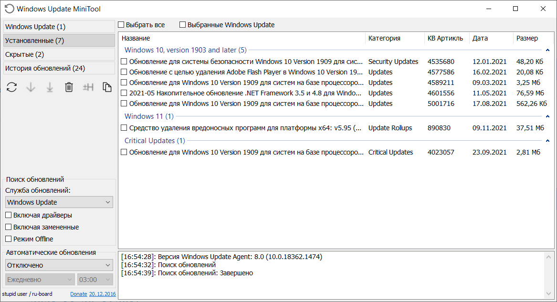This screenshot has width=557, height=302.
Task: Click the Windows Update MiniTool title bar icon
Action: 9,9
